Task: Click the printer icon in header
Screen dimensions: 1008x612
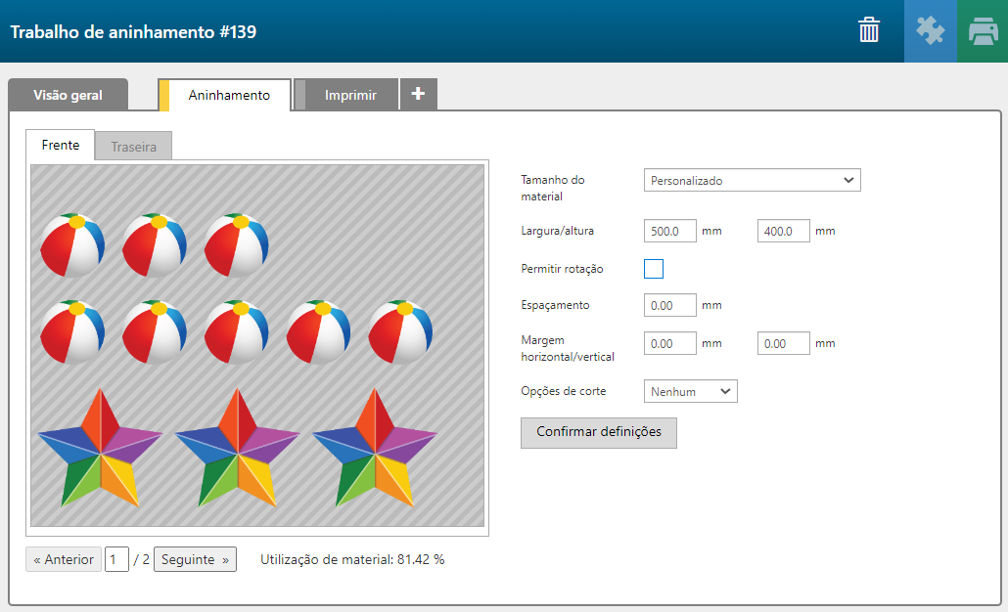Action: 983,30
